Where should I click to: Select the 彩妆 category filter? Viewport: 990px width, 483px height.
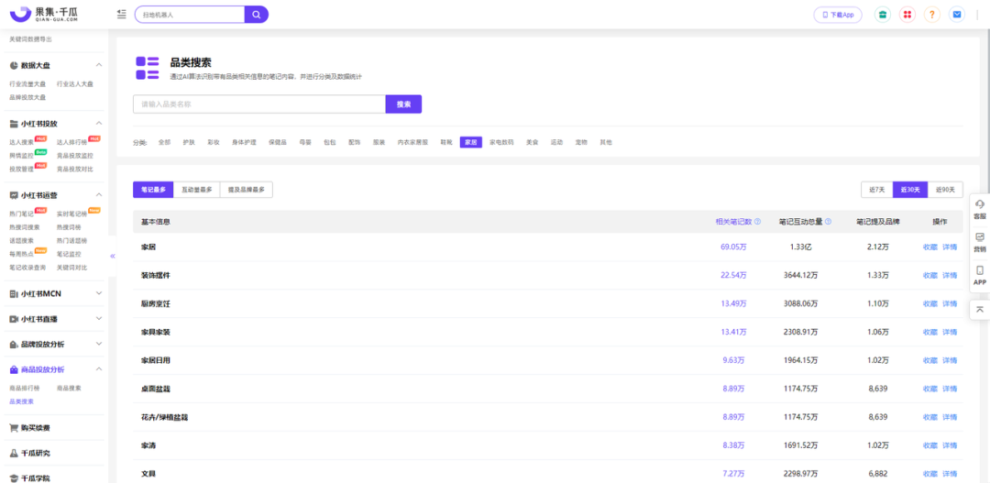[x=214, y=142]
